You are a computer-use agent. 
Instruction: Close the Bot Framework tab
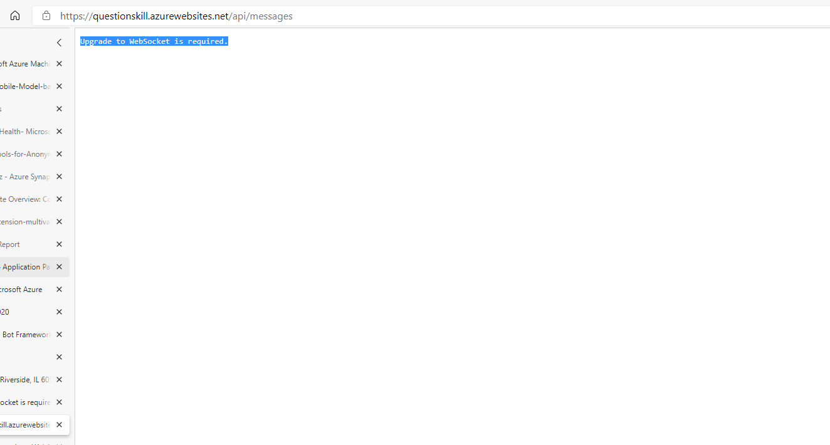(x=58, y=334)
